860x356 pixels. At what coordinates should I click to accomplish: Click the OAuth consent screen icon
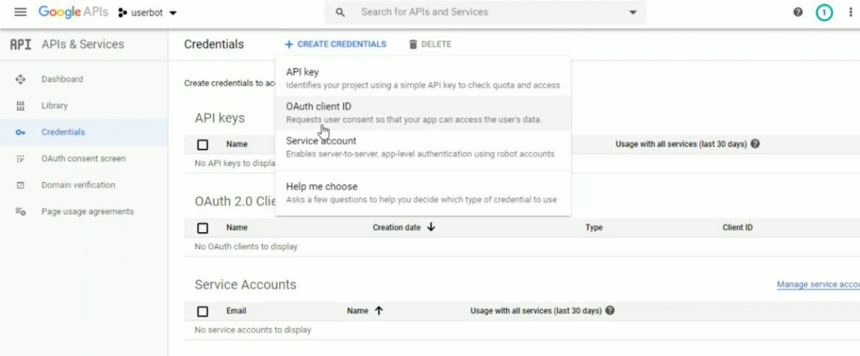point(21,159)
